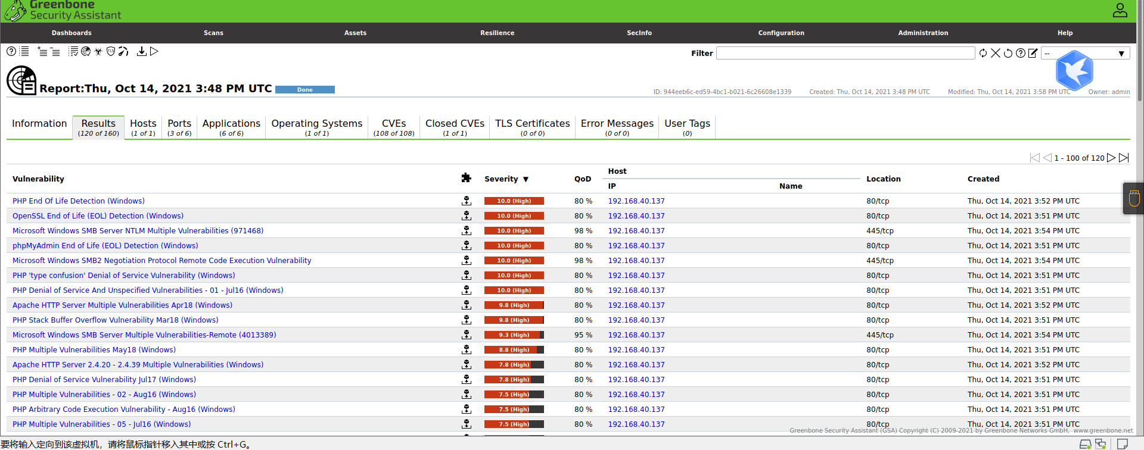Click the USB device side panel icon
Viewport: 1144px width, 450px height.
coord(1134,198)
